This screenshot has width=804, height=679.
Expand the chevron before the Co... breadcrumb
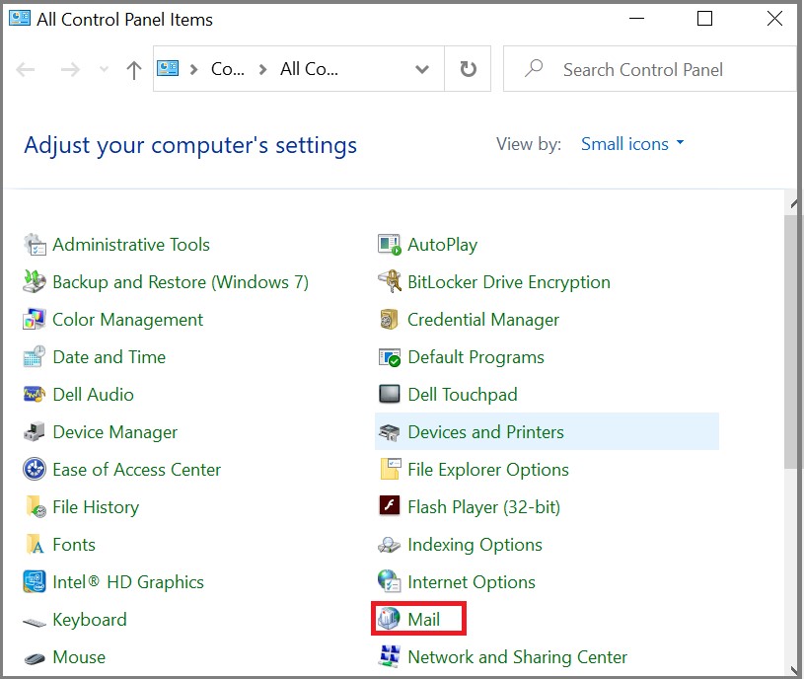pyautogui.click(x=193, y=69)
